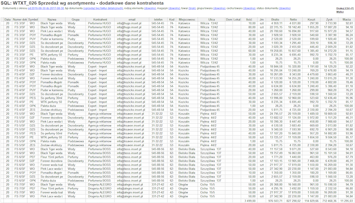Click the Nazwa column header
This screenshot has width=355, height=203.
click(52, 20)
